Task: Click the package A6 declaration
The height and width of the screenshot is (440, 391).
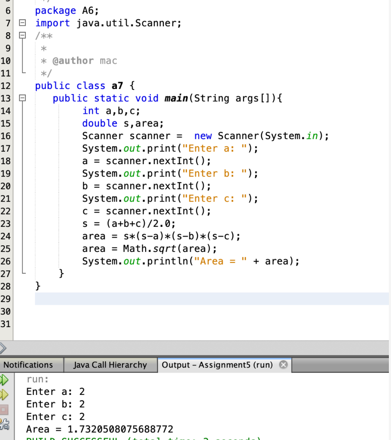Action: pos(64,10)
